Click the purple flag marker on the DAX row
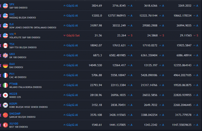Image resolution: width=202 pixels, height=131 pixels. click(1, 65)
